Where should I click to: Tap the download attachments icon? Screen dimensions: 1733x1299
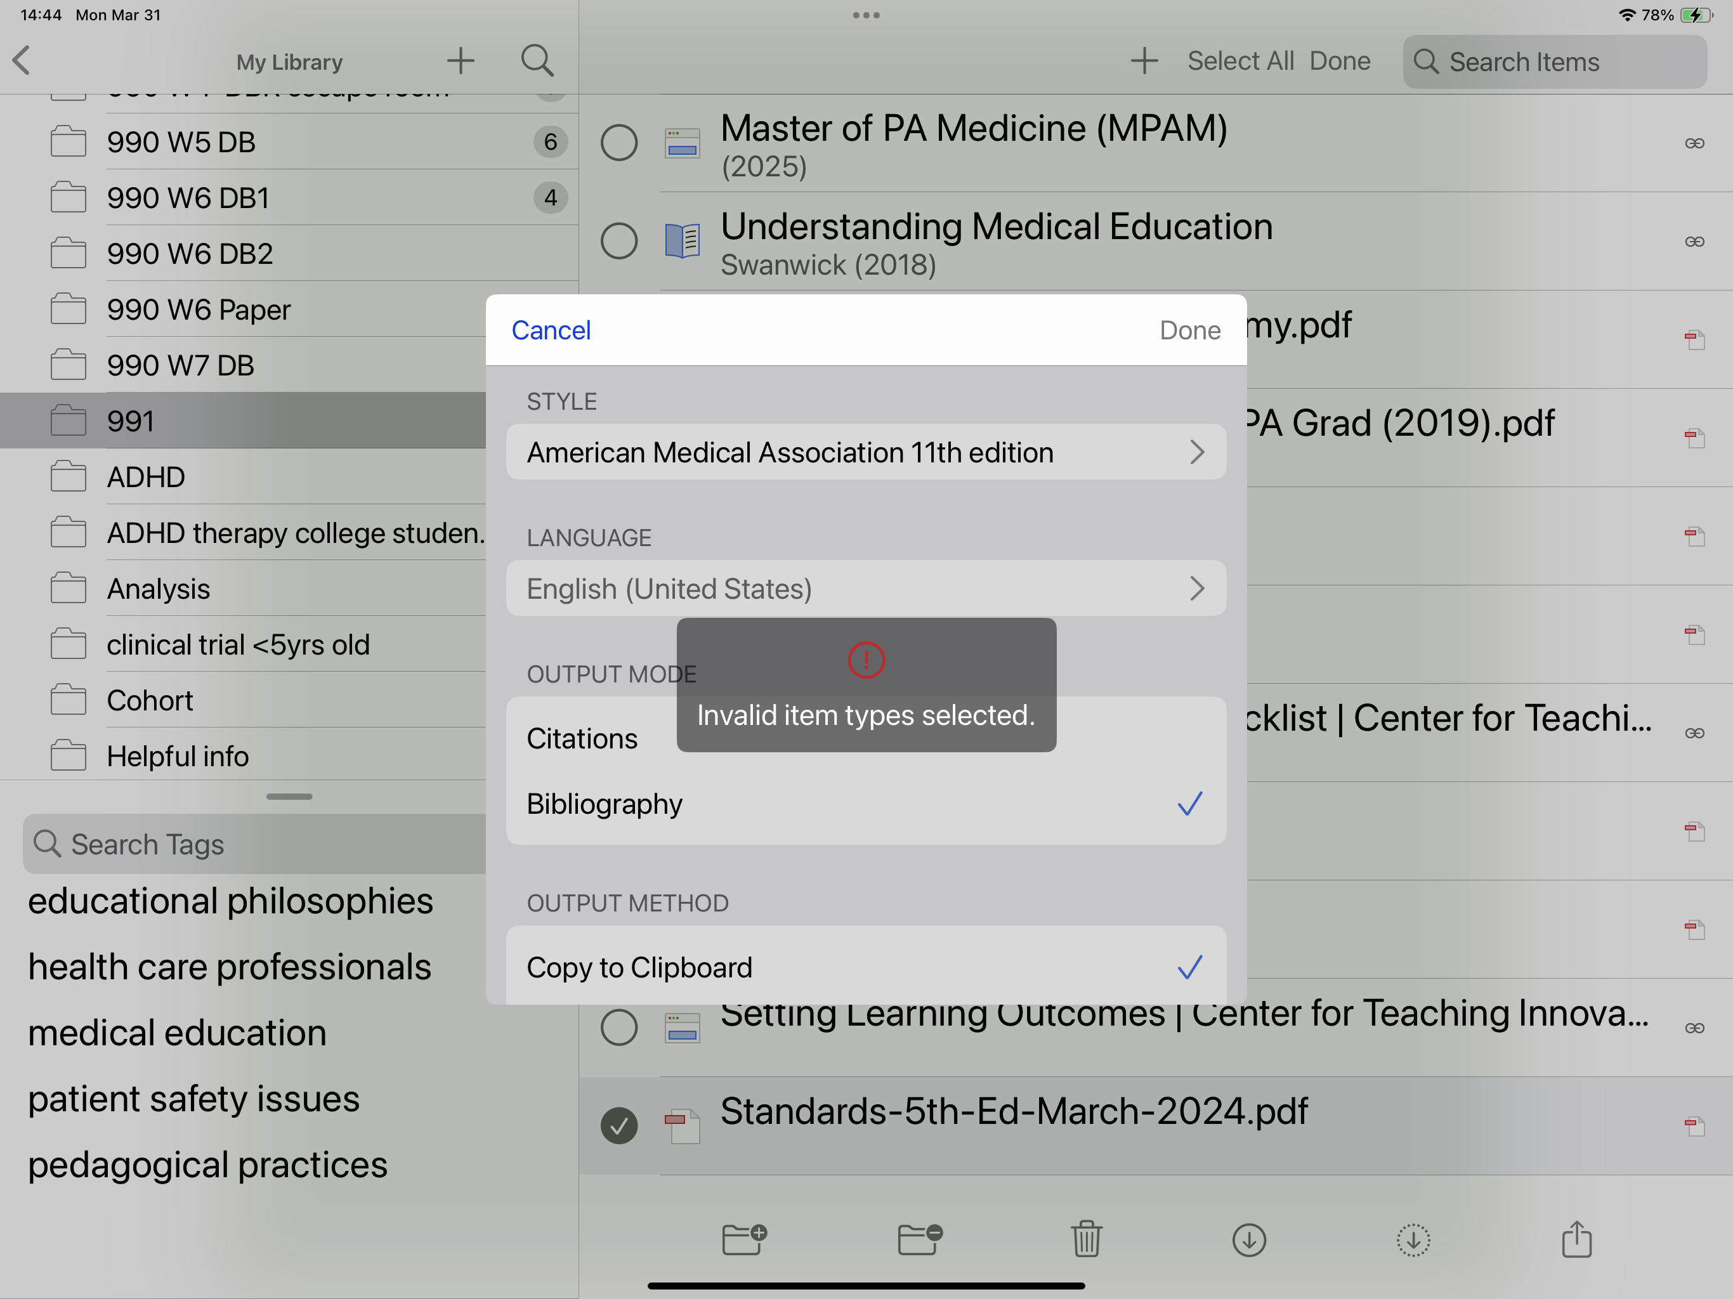pos(1249,1239)
